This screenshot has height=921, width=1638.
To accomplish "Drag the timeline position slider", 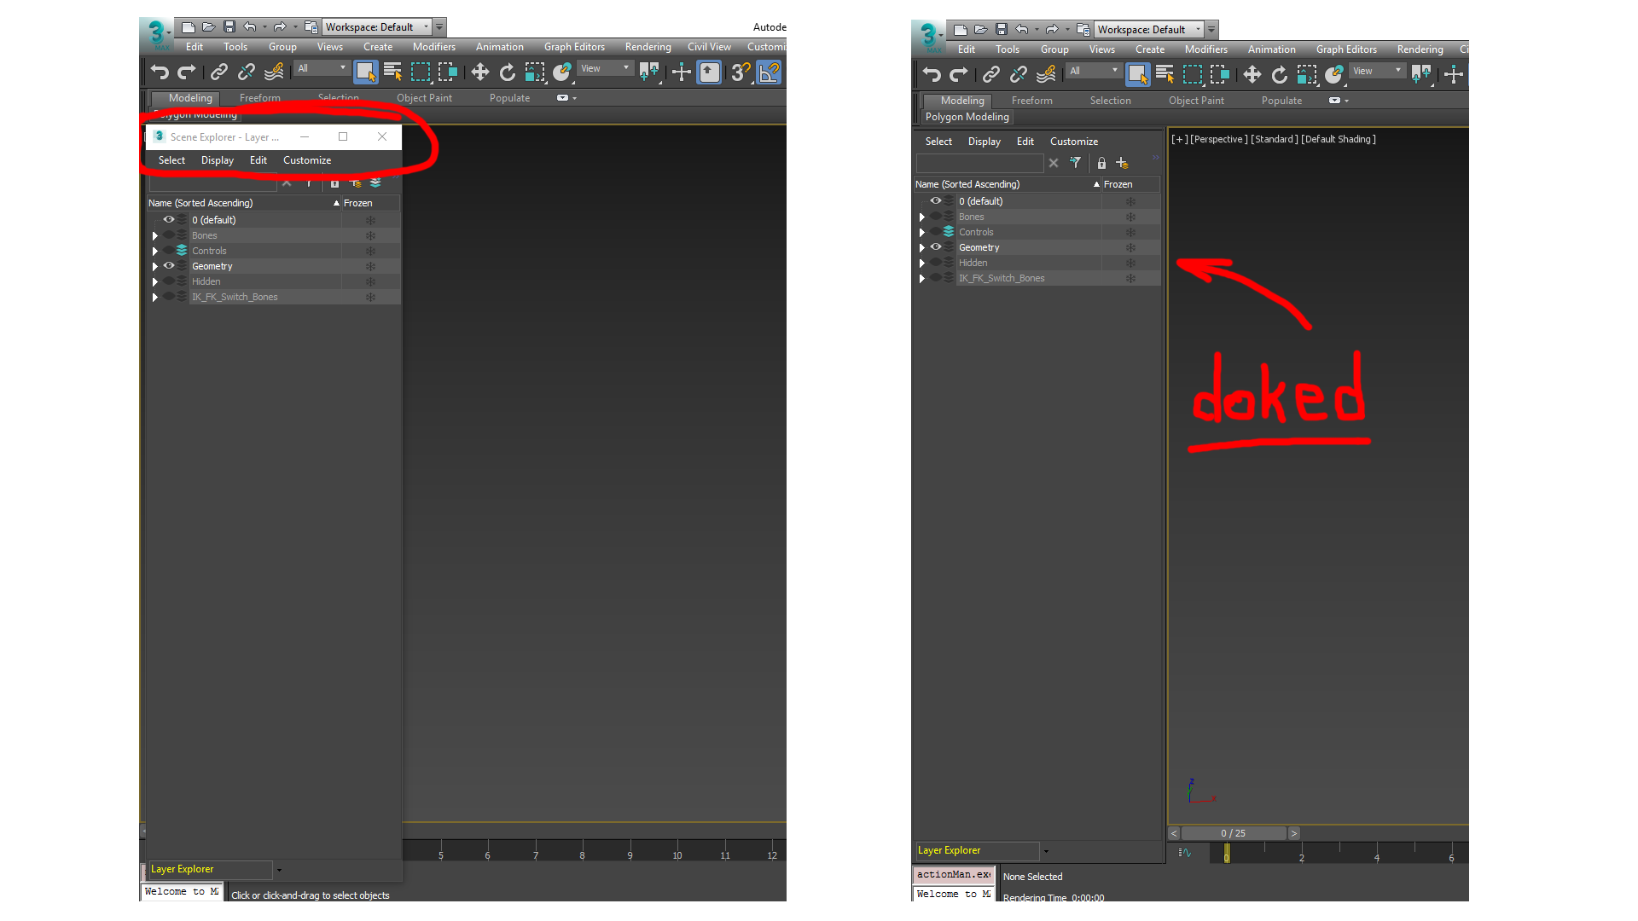I will [x=1225, y=853].
